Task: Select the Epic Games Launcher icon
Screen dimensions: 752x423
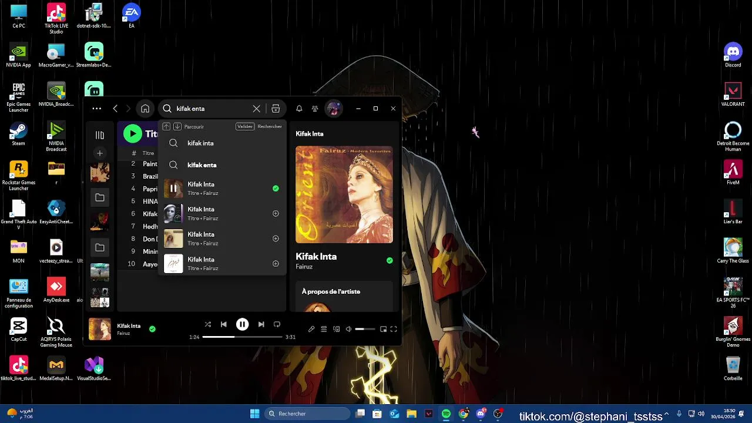Action: [18, 97]
